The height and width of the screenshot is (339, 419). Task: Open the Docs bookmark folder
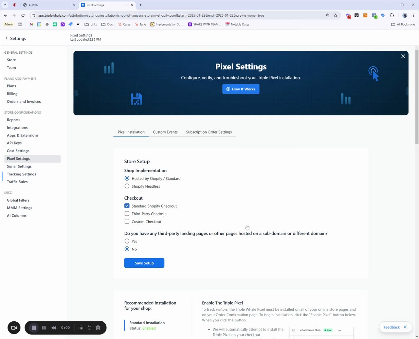point(107,24)
